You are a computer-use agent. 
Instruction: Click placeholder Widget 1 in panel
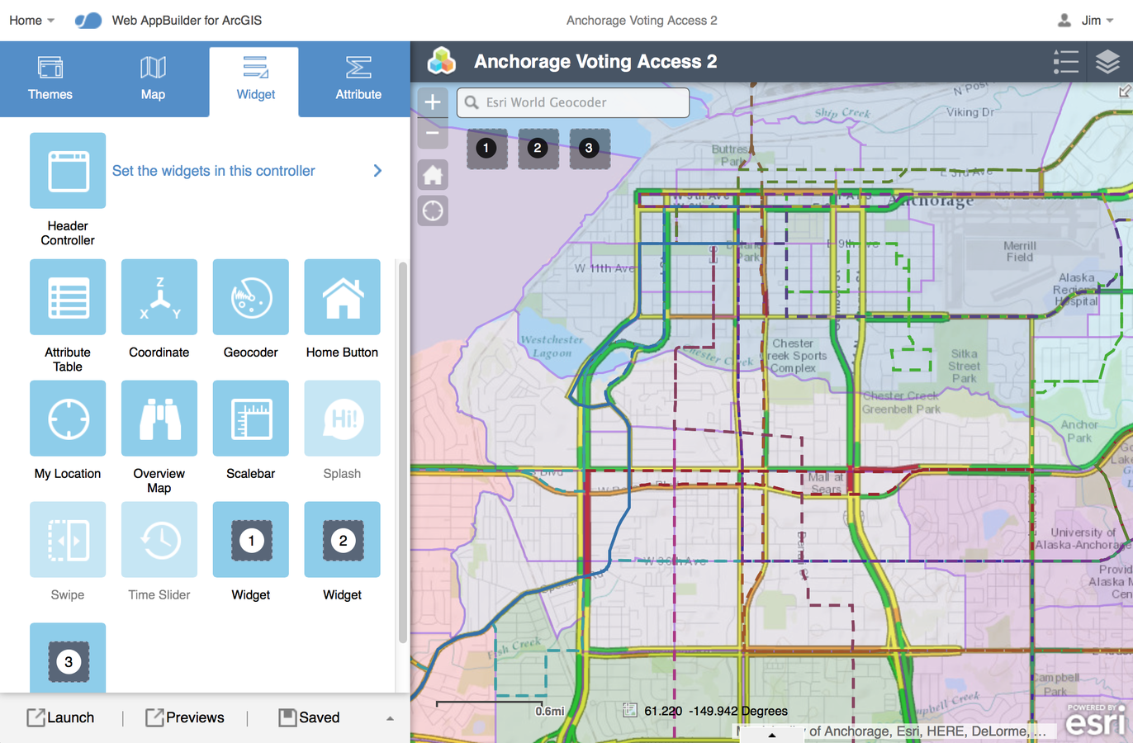tap(251, 540)
